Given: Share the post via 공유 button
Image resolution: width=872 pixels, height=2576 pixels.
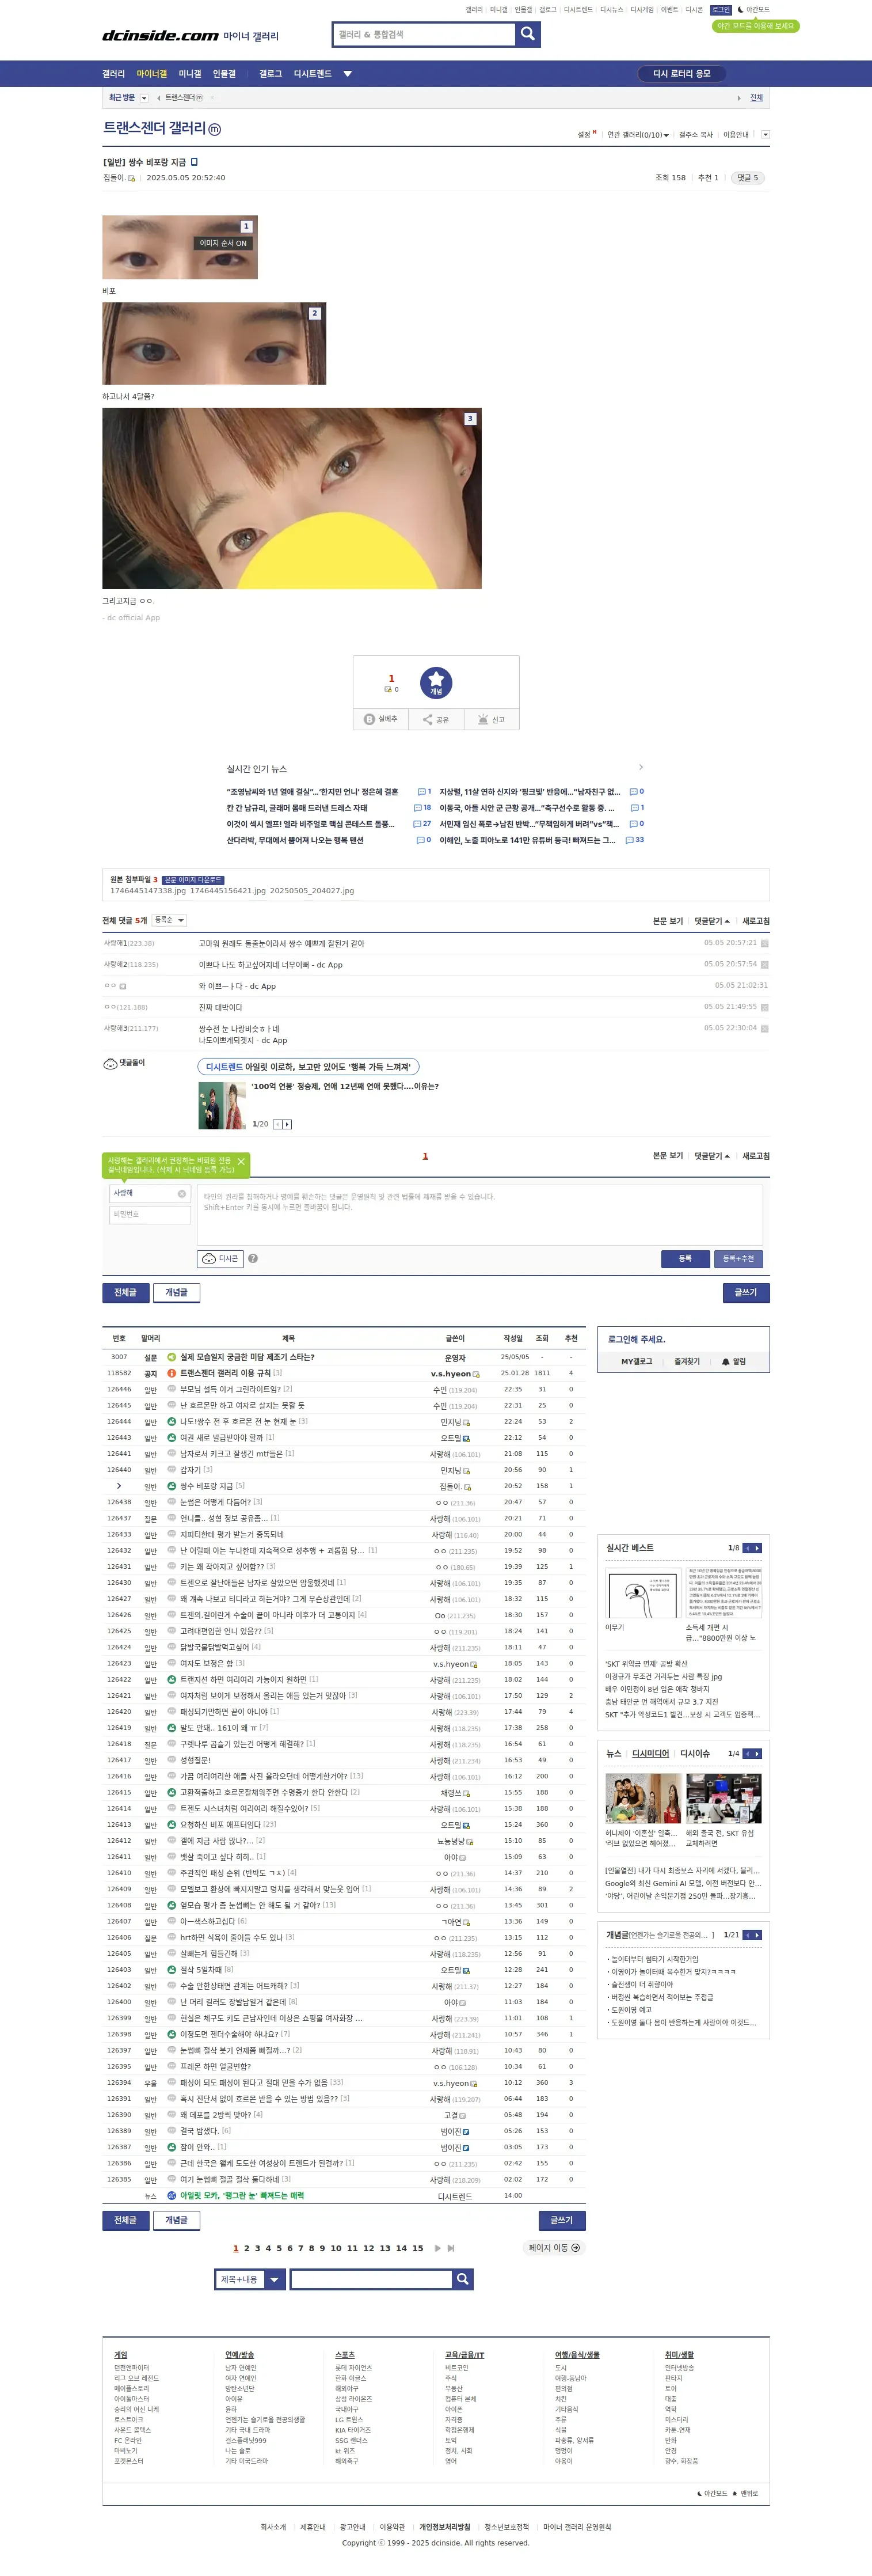Looking at the screenshot, I should [x=436, y=719].
